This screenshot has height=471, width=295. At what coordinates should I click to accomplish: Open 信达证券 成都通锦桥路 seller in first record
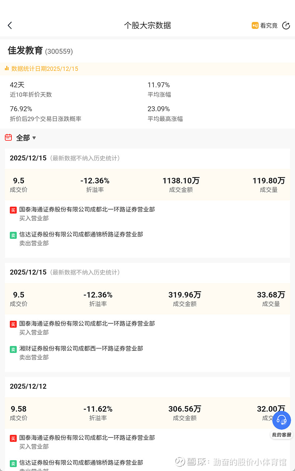click(x=81, y=234)
